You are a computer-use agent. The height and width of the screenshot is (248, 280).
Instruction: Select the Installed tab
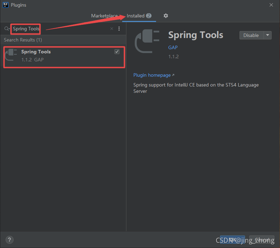(139, 16)
